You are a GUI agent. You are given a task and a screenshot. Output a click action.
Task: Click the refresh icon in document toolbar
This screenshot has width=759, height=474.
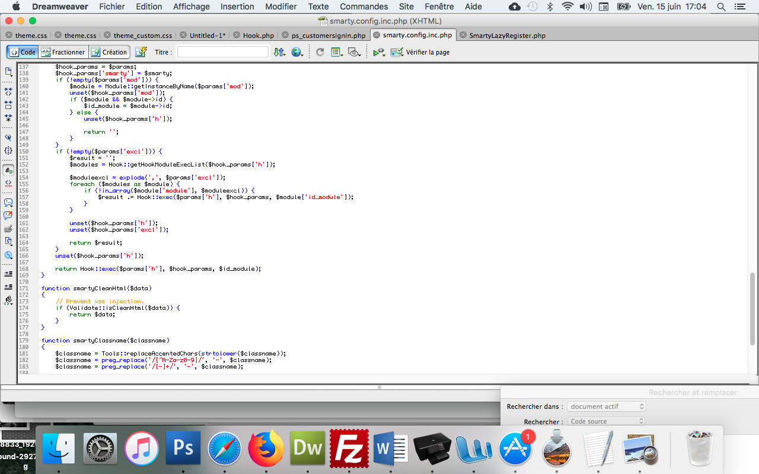point(320,52)
